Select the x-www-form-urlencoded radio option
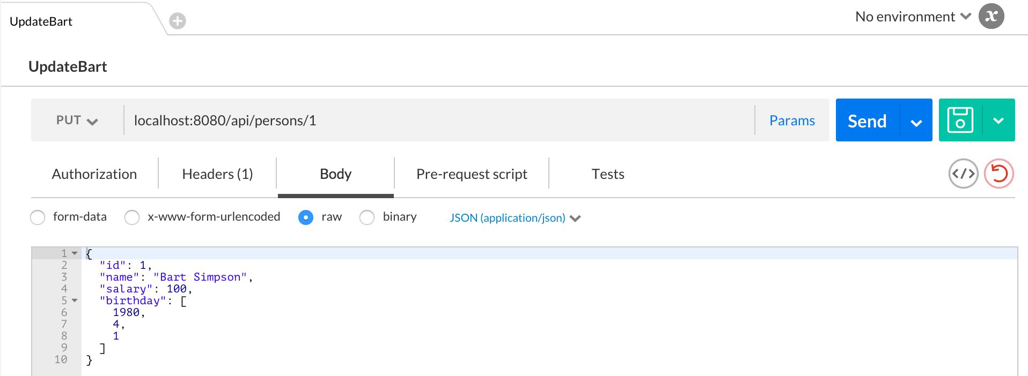 [x=132, y=217]
